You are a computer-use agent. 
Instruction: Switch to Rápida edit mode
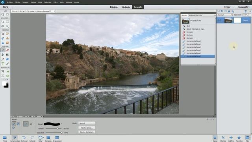[x=114, y=7]
